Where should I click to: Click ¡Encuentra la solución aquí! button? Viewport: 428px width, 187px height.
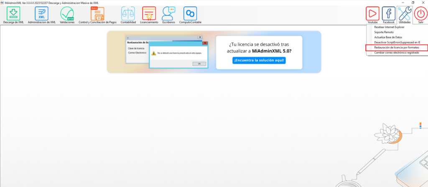(x=259, y=60)
